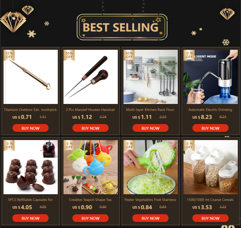View the electric water dispenser photo

coord(210,77)
